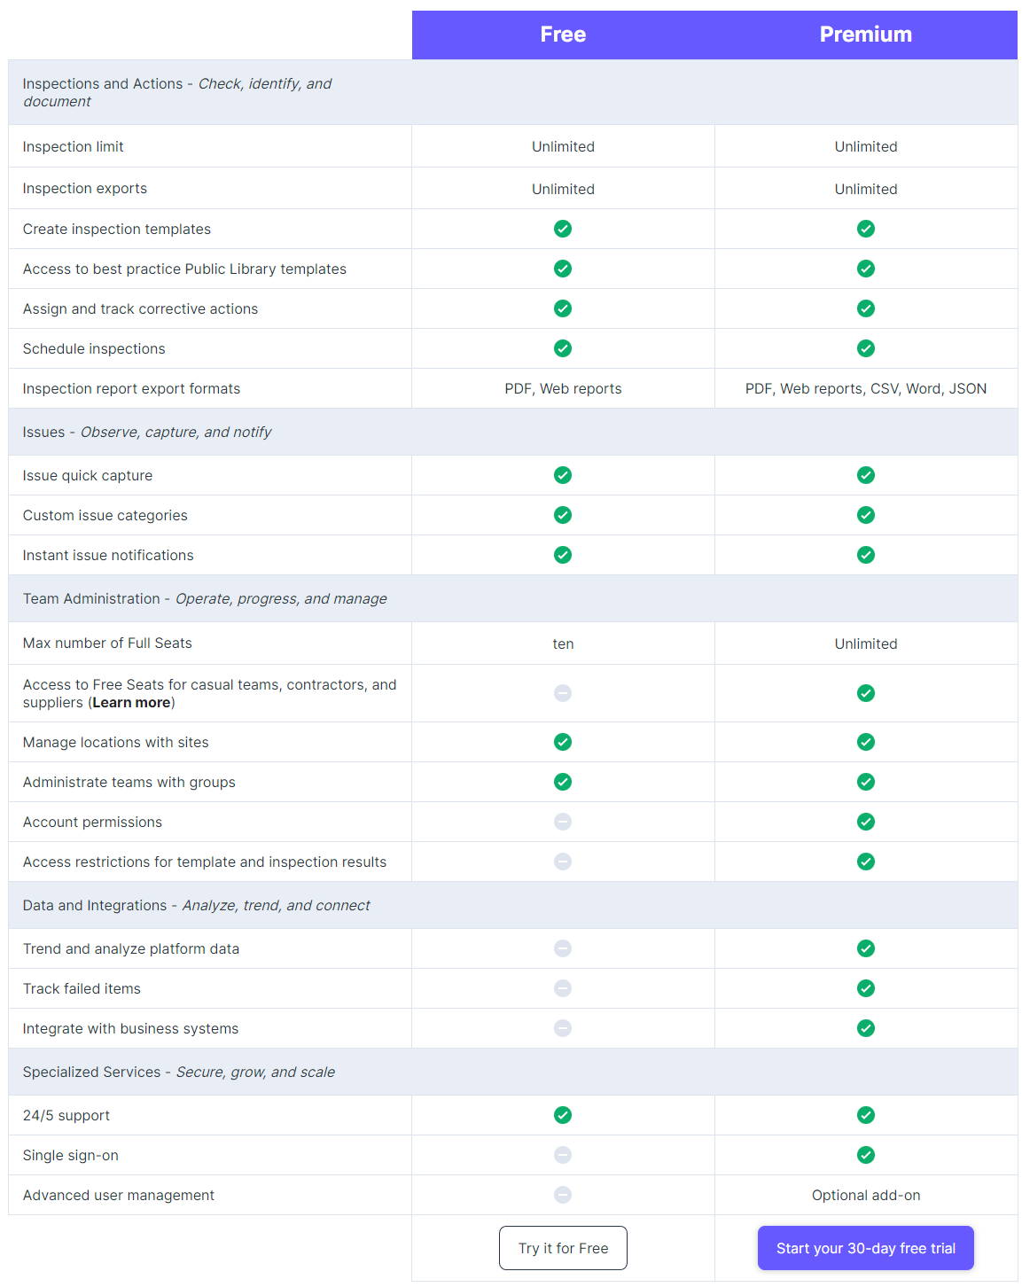Screen dimensions: 1022x1287
Task: Click Premium checkmark for Integrate with business systems
Action: point(866,1028)
